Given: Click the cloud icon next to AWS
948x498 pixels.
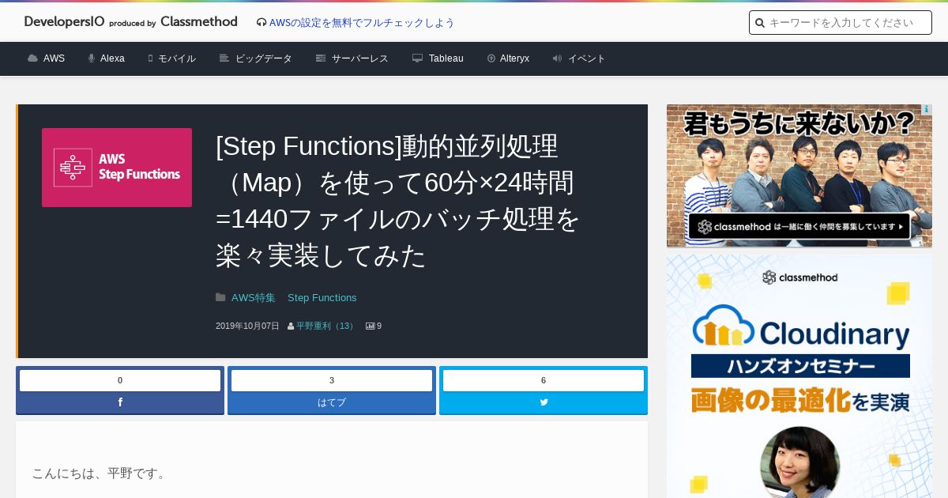Looking at the screenshot, I should pyautogui.click(x=32, y=58).
